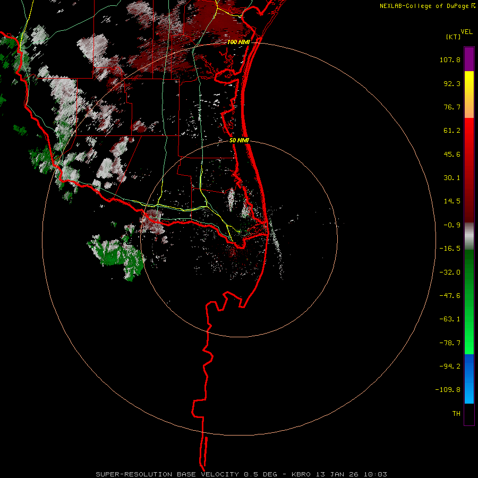Click the -63.1 legend value
The width and height of the screenshot is (478, 478).
(450, 319)
